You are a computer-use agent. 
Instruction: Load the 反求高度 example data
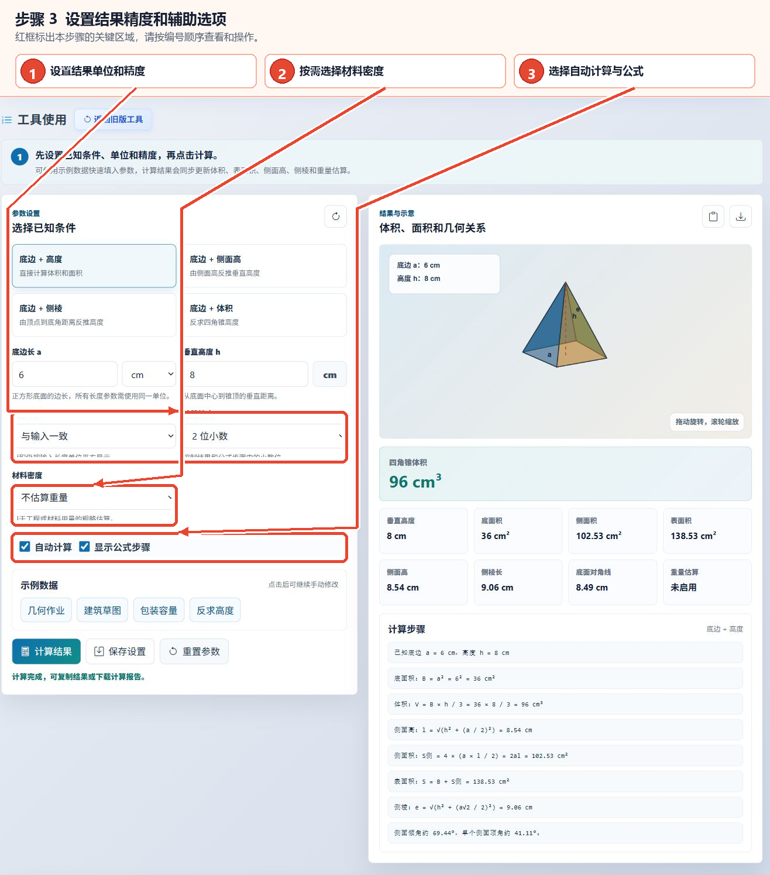(215, 610)
